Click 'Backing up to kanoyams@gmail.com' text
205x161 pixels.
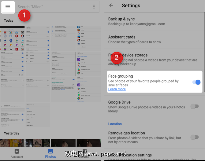point(137,24)
